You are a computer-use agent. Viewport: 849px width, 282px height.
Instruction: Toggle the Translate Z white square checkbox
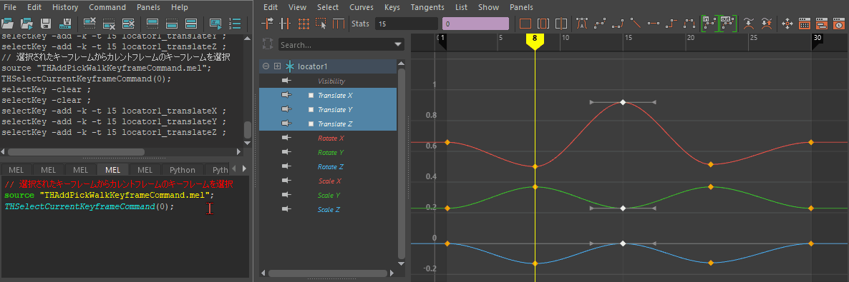(x=311, y=124)
